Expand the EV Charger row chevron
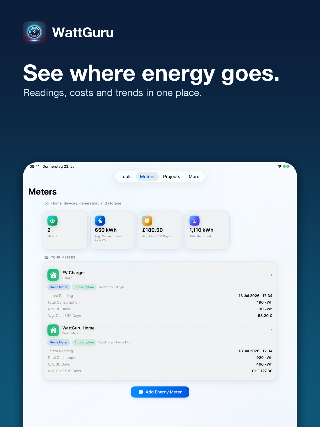Image resolution: width=320 pixels, height=427 pixels. (x=271, y=275)
